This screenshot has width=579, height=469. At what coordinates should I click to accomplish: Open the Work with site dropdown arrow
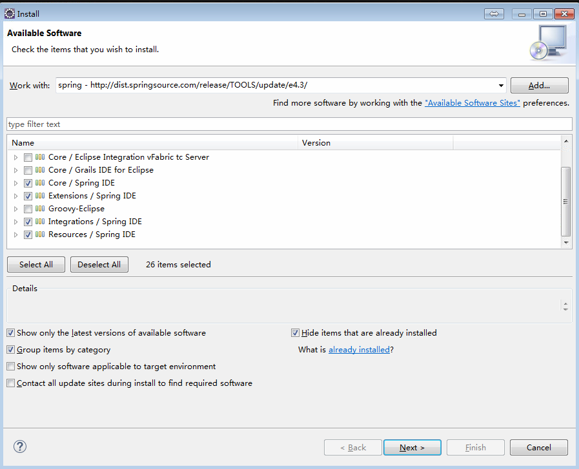coord(501,86)
